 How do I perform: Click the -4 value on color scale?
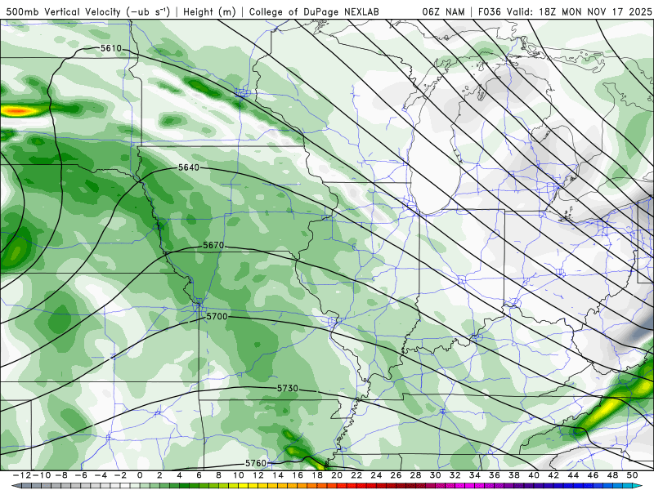point(101,475)
